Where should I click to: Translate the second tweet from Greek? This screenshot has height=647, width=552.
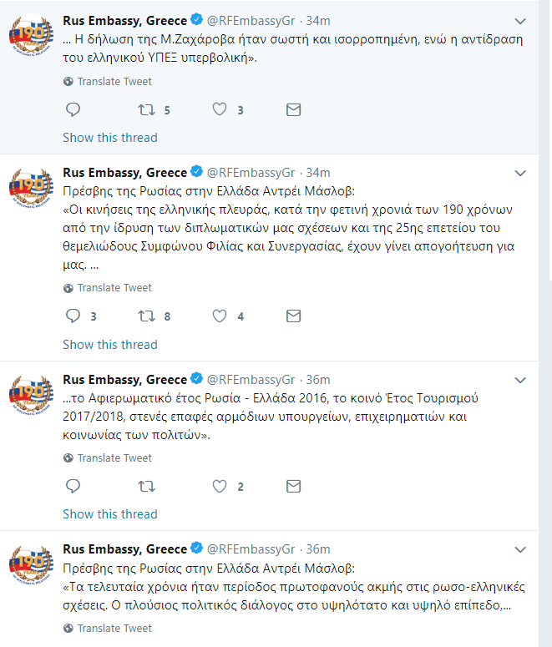[108, 287]
